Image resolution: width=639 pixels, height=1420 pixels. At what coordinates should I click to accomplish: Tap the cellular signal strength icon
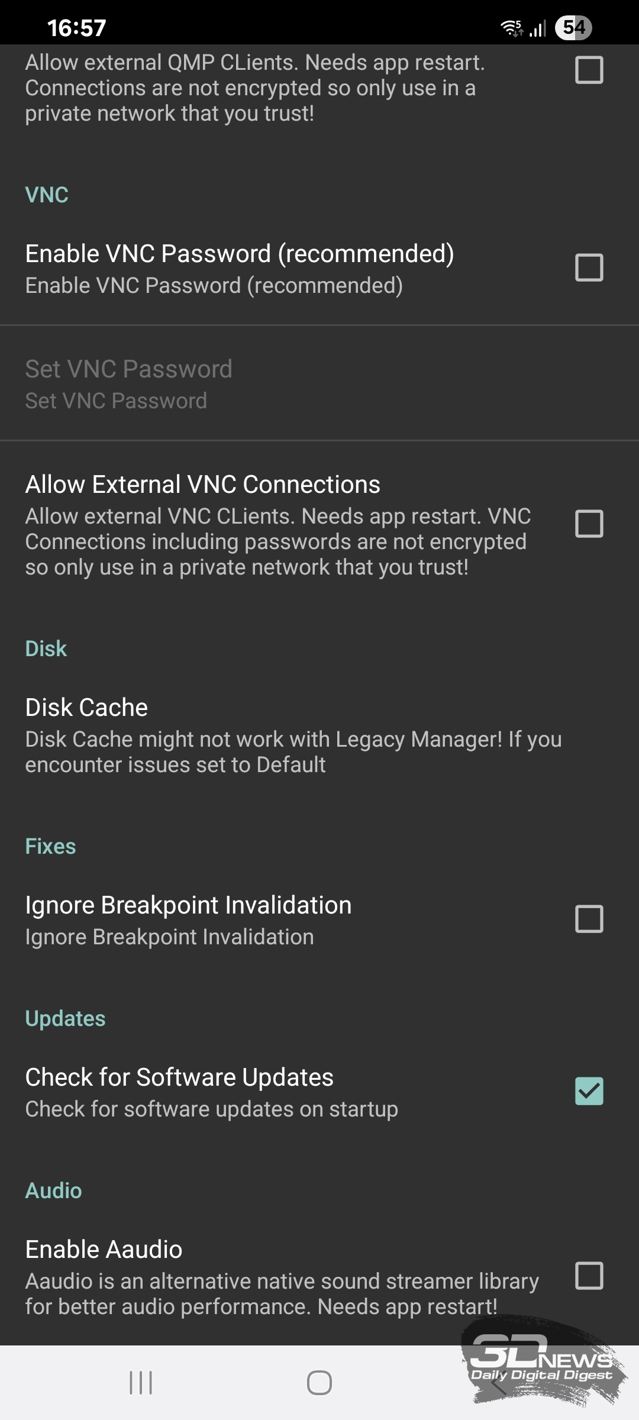tap(538, 28)
